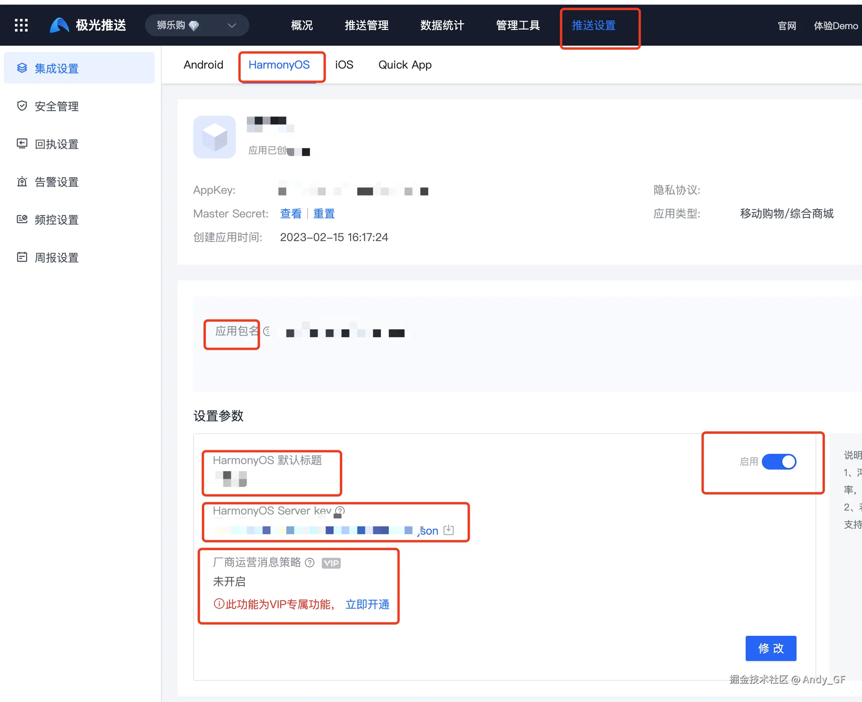Click 查看 link for Master Secret
This screenshot has height=702, width=862.
click(291, 214)
